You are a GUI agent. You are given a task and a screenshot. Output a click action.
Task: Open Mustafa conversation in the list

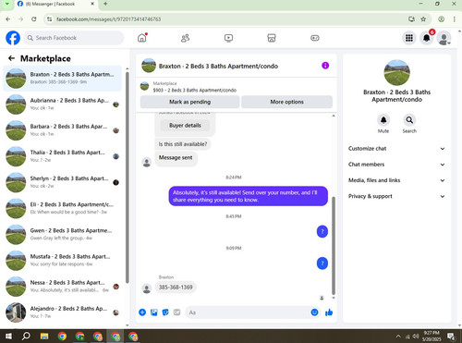tap(63, 261)
